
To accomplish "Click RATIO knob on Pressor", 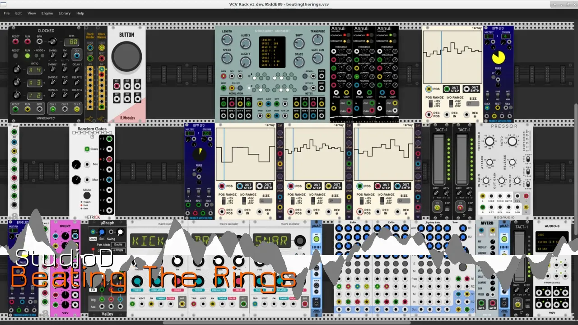I will point(512,142).
